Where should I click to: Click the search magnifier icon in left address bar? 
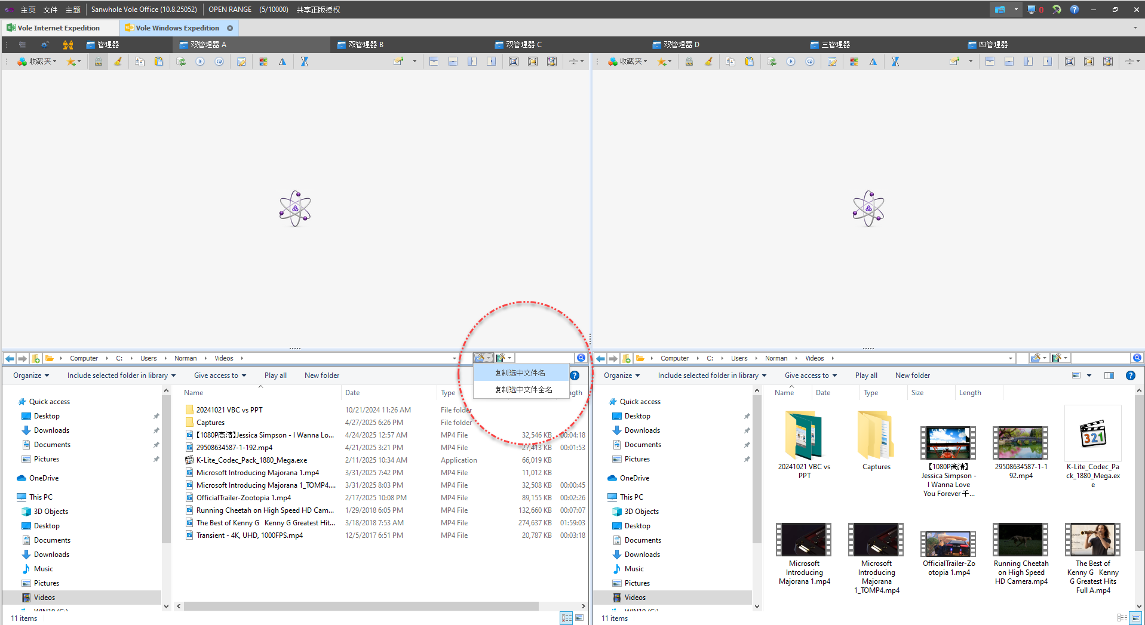click(581, 358)
